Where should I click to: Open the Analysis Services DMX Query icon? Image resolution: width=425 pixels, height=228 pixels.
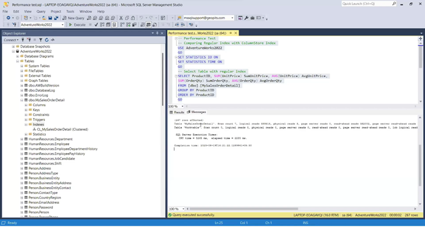click(x=101, y=18)
